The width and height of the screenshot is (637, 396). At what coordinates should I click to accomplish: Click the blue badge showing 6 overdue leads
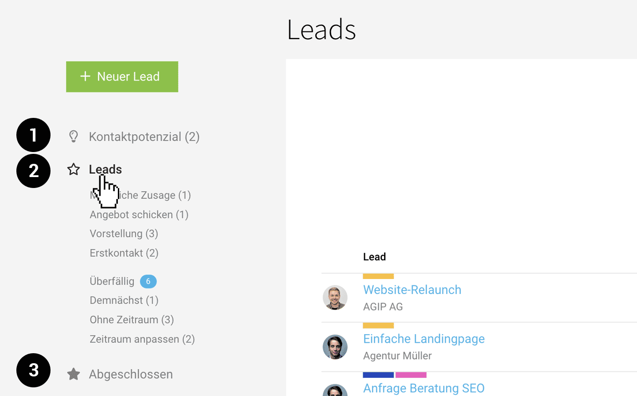pos(148,281)
